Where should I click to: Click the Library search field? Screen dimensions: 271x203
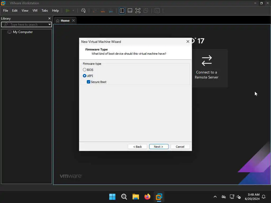click(x=26, y=25)
